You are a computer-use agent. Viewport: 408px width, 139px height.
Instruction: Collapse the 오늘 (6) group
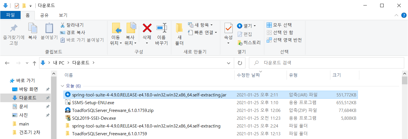point(62,86)
